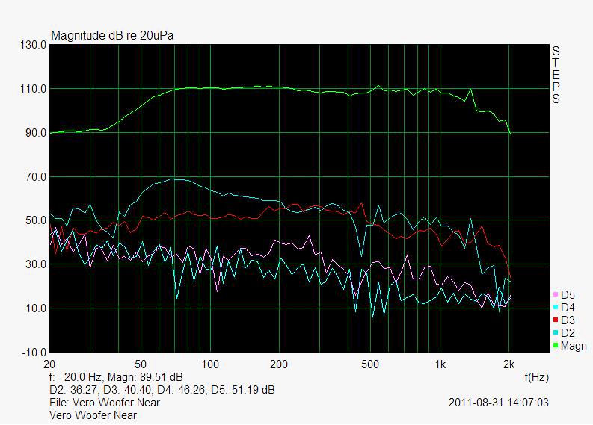Click the 100 frequency axis label
This screenshot has height=425, width=593.
(x=210, y=364)
